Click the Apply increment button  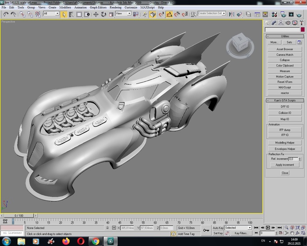(285, 165)
